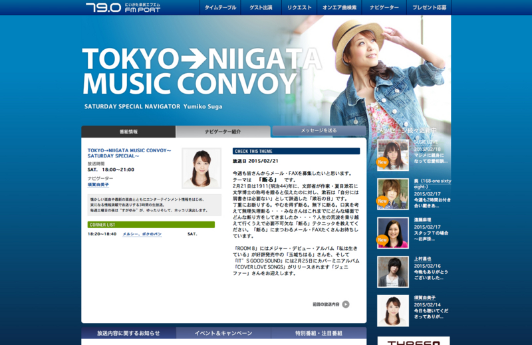
Task: Open the 葵 (168-one sixty eight-) thumbnail
Action: (393, 194)
